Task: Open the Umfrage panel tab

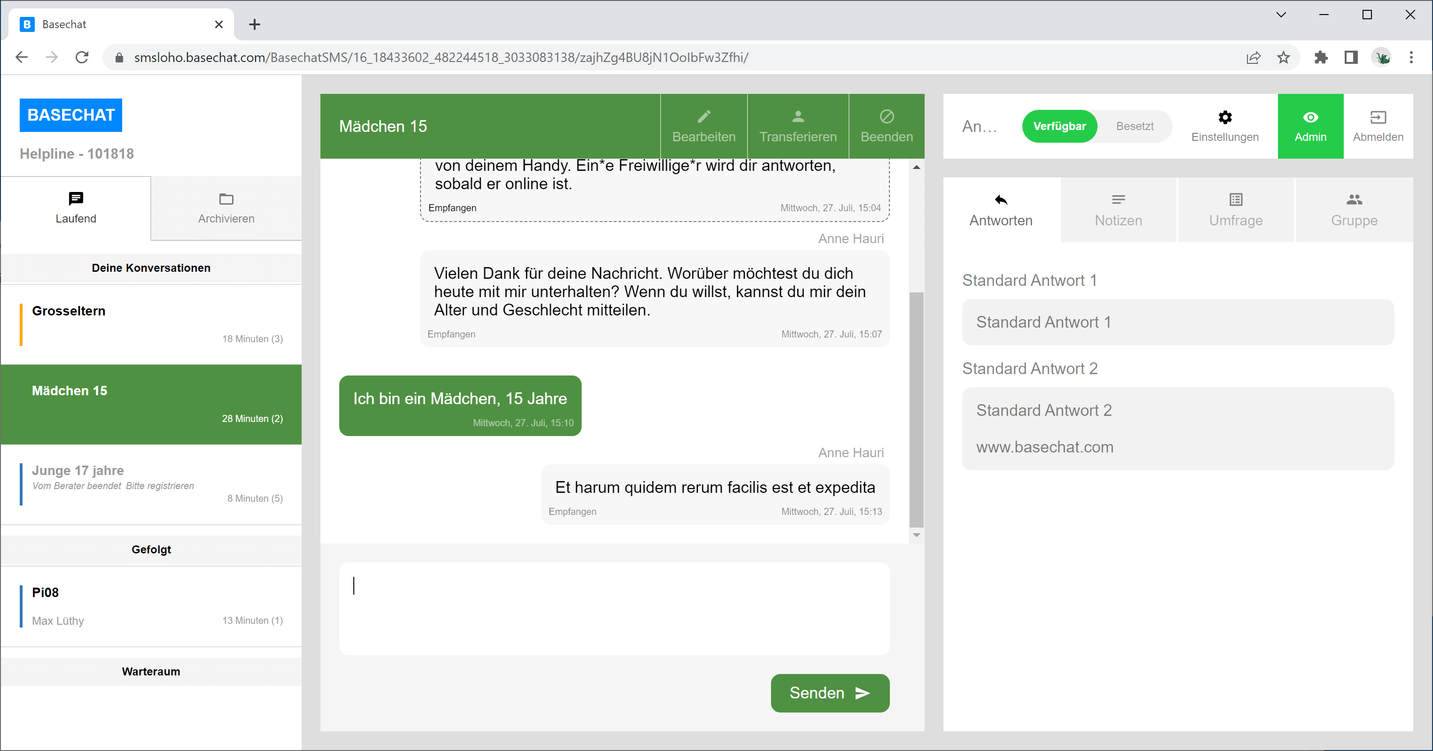Action: click(1236, 210)
